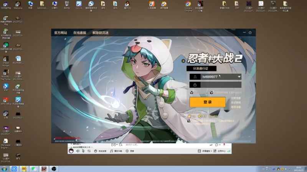Click the speaker volume icon in voice chat bar
Screen dimensions: 307x172
[x=78, y=151]
